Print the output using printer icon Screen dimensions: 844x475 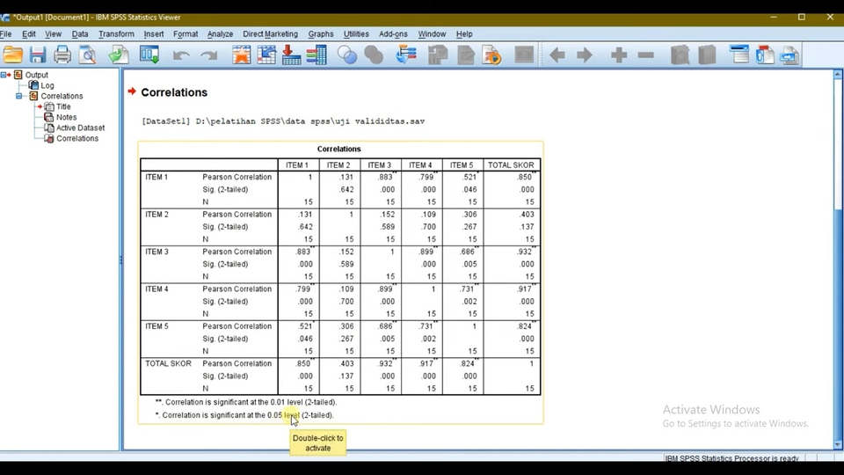click(x=62, y=55)
